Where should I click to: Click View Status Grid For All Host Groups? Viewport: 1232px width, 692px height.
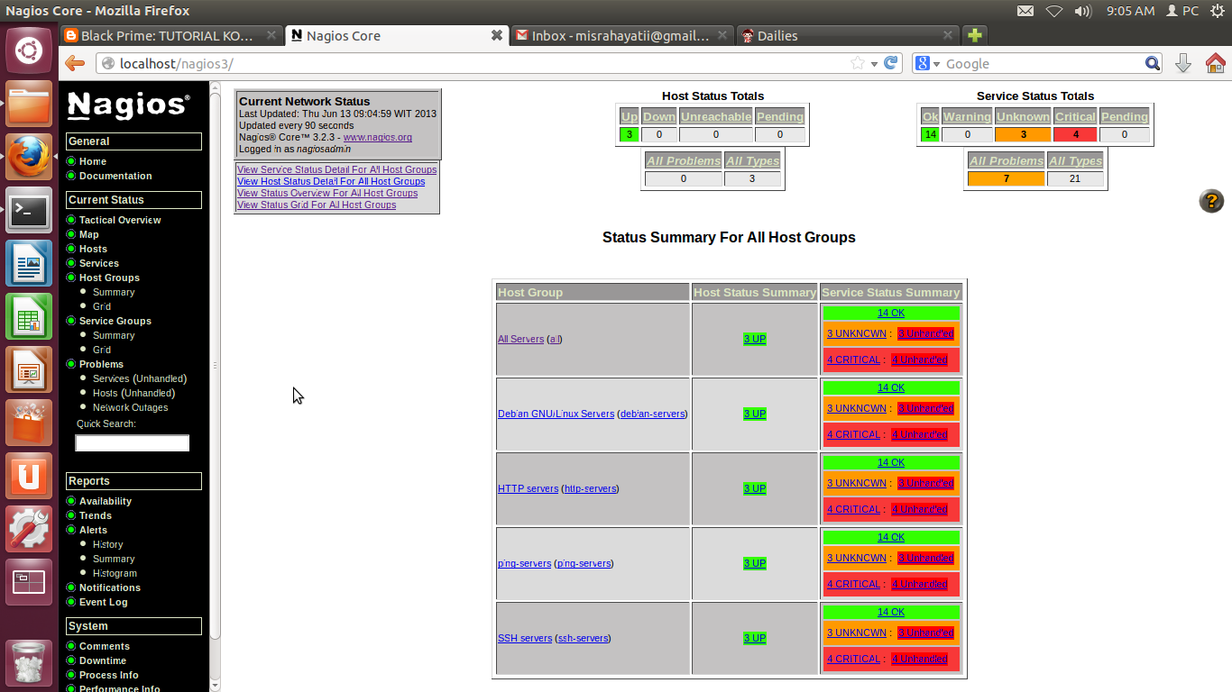pyautogui.click(x=317, y=205)
